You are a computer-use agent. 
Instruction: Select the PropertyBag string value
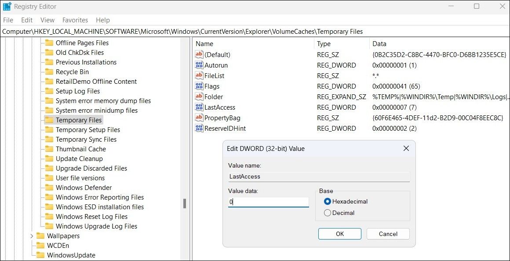pos(222,118)
